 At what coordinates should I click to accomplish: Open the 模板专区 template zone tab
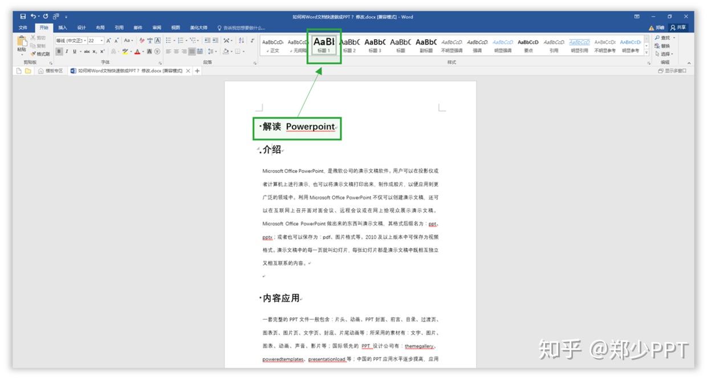click(x=51, y=71)
